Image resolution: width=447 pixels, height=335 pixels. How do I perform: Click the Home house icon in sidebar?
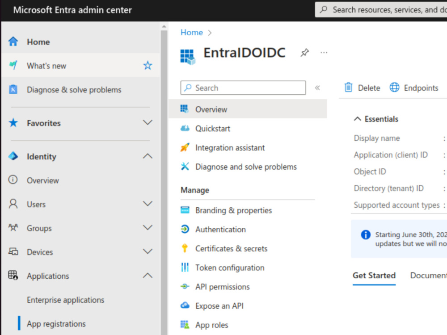coord(13,42)
